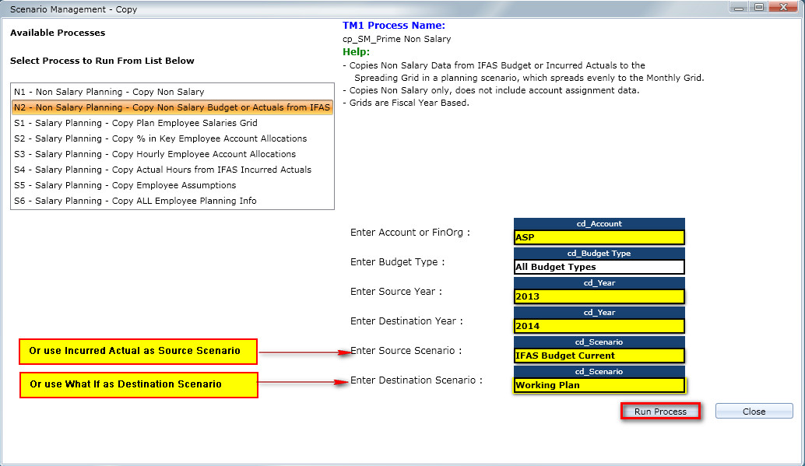
Task: Click the destination year field showing 2014
Action: pyautogui.click(x=599, y=326)
